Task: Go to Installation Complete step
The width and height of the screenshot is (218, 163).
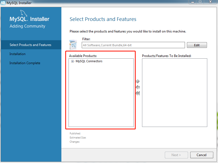Action: [x=25, y=63]
